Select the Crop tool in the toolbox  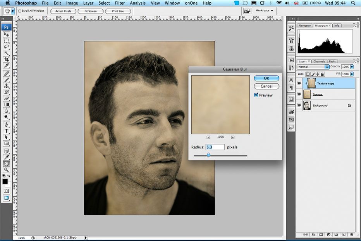coord(7,59)
